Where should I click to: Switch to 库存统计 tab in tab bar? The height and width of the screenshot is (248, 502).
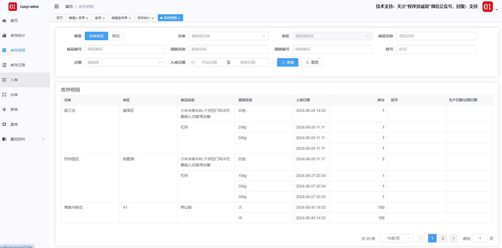coord(144,18)
